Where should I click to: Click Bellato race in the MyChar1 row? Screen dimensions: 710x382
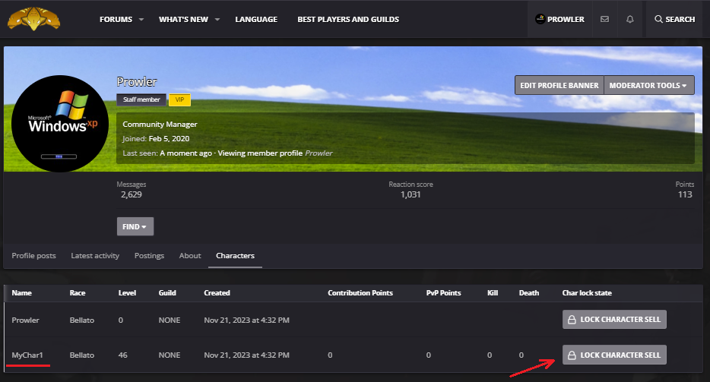coord(82,355)
